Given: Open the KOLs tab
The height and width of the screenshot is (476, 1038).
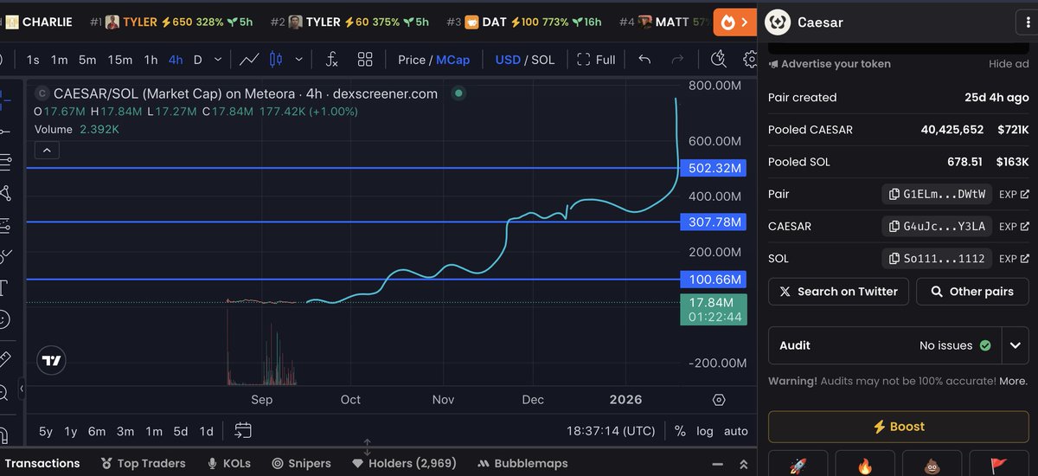Looking at the screenshot, I should 228,463.
